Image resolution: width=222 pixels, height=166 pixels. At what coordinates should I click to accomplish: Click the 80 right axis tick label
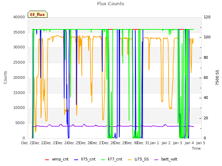coord(206,58)
